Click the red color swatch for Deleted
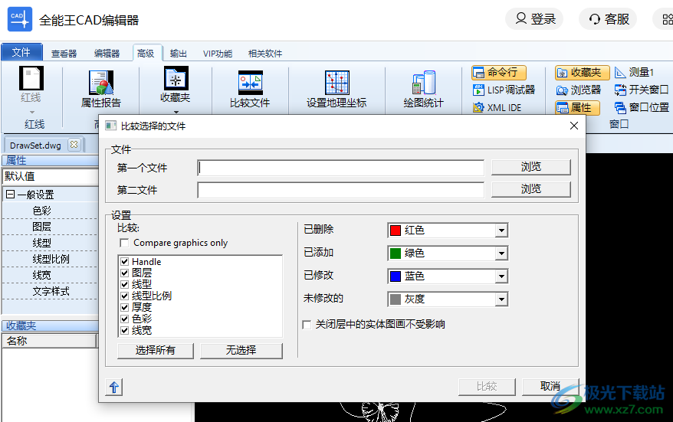 click(396, 231)
